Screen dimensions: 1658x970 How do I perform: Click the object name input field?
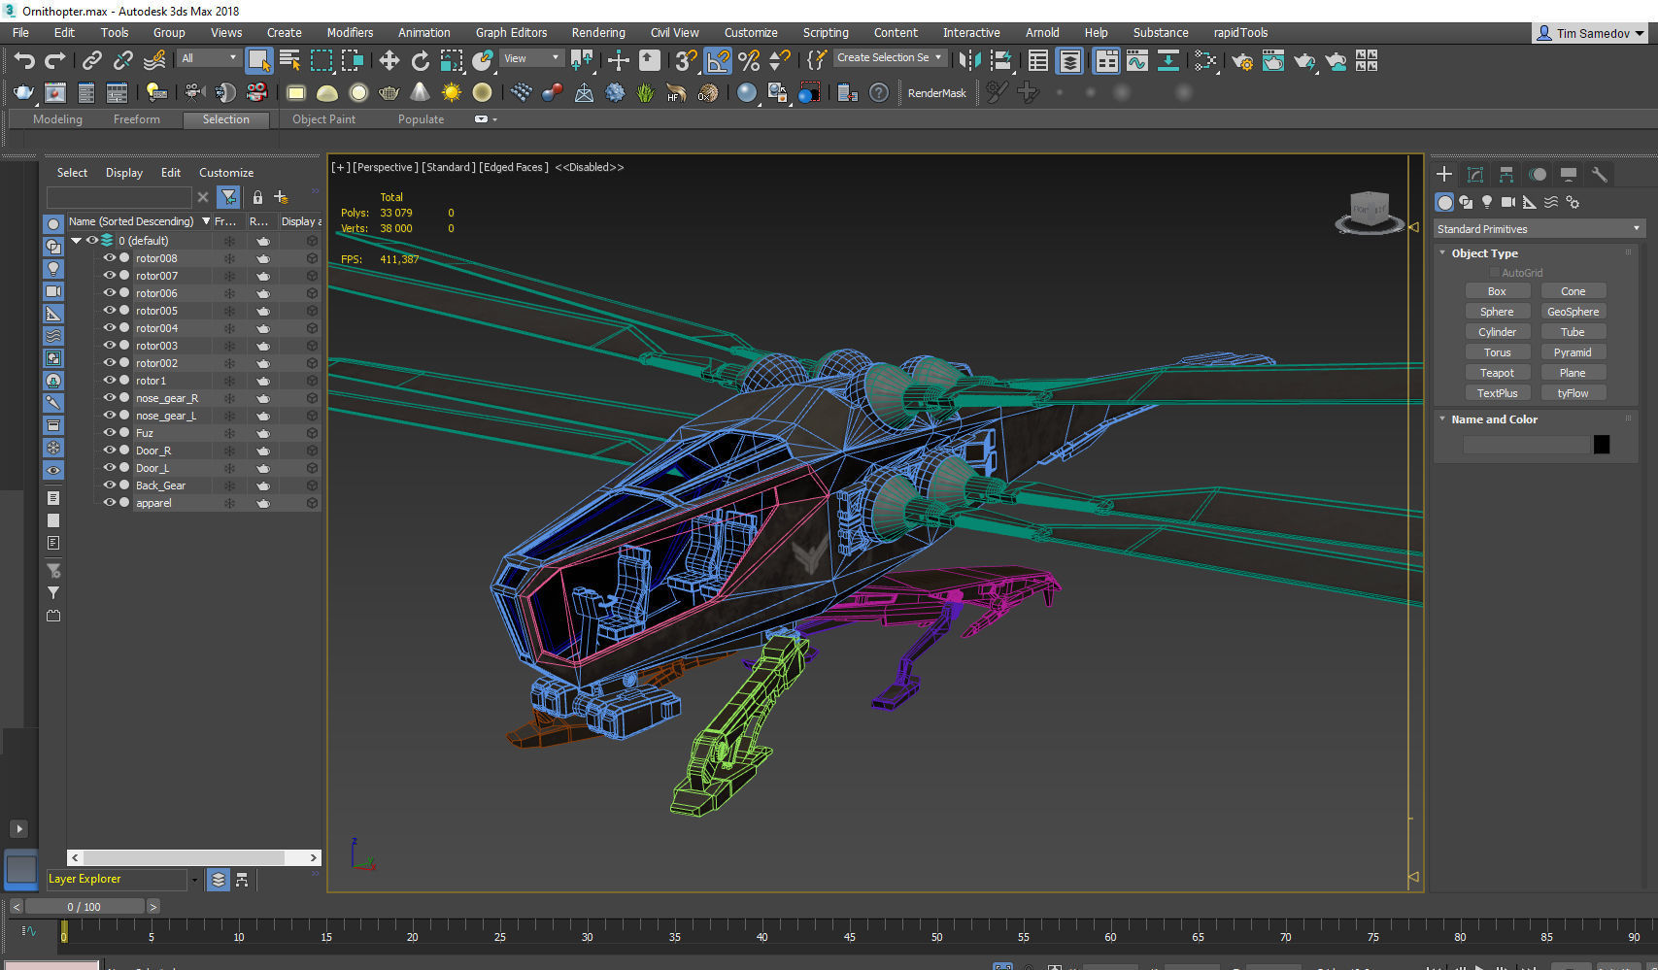(x=1526, y=445)
